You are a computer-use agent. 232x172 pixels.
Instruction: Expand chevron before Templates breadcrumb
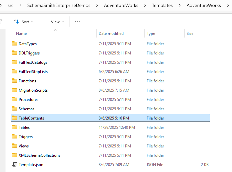tap(145, 5)
